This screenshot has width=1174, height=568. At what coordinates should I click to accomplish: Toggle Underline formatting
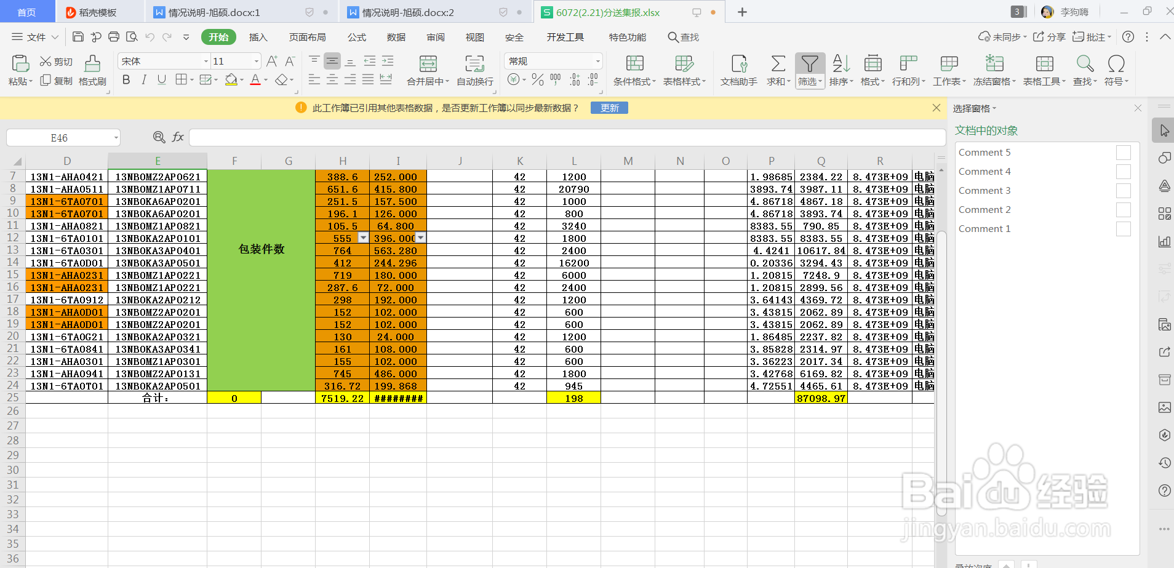click(x=162, y=79)
